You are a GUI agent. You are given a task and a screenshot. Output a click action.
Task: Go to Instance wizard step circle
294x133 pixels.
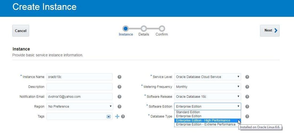pos(126,29)
